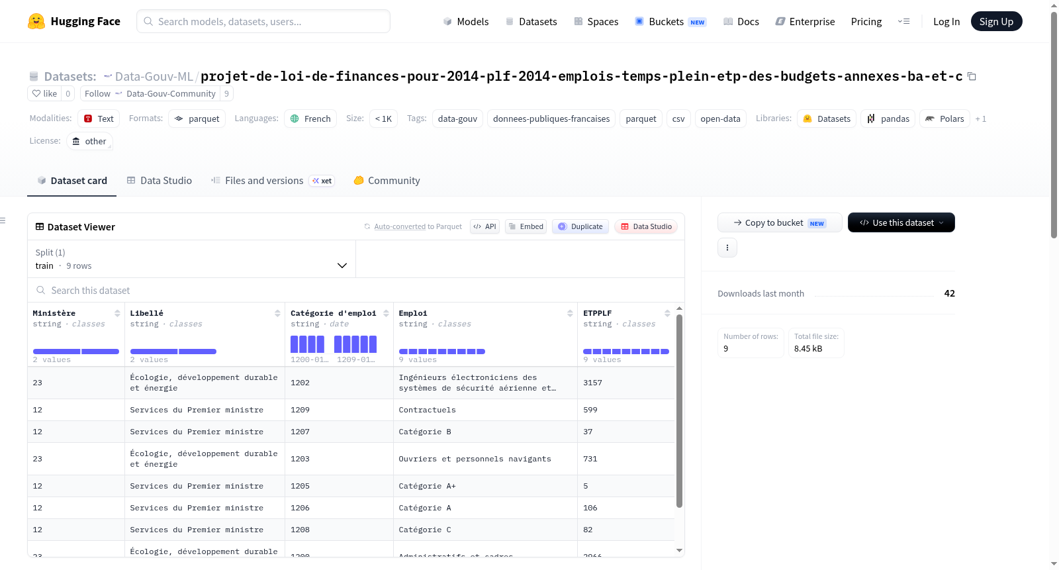
Task: Open Enterprise in the top navigation
Action: (805, 21)
